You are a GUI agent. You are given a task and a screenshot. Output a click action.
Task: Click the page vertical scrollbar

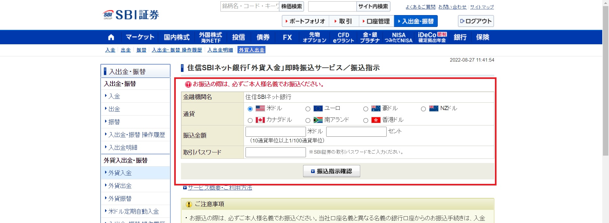coord(605,80)
